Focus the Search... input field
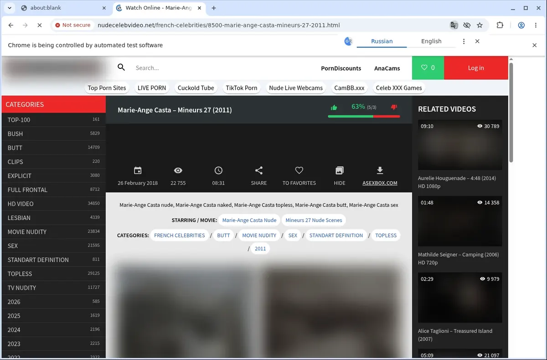Viewport: 547px width, 360px height. 219,68
